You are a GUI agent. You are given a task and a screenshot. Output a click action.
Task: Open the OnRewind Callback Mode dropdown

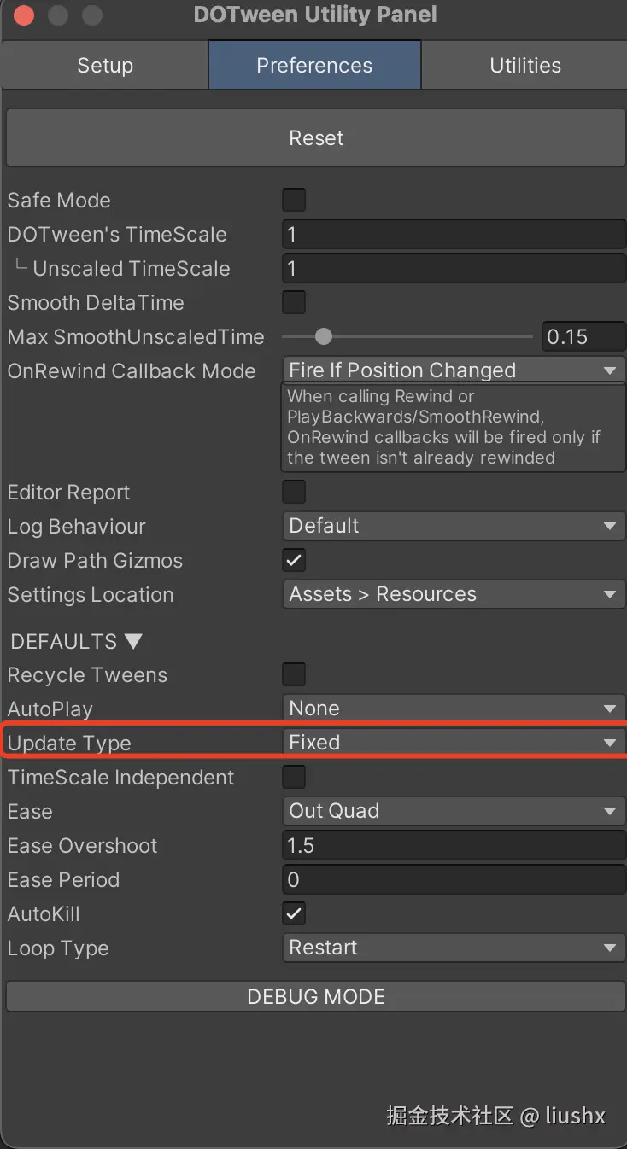point(453,370)
